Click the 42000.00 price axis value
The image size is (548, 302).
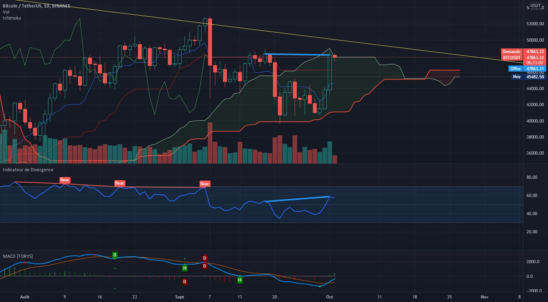coord(535,105)
